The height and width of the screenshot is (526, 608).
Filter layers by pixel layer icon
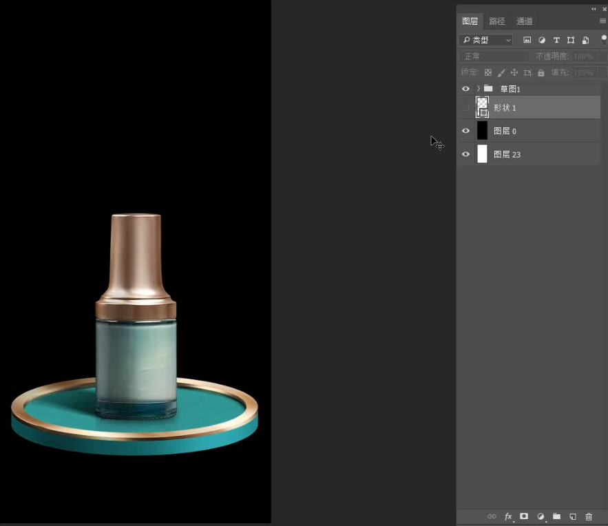coord(527,41)
